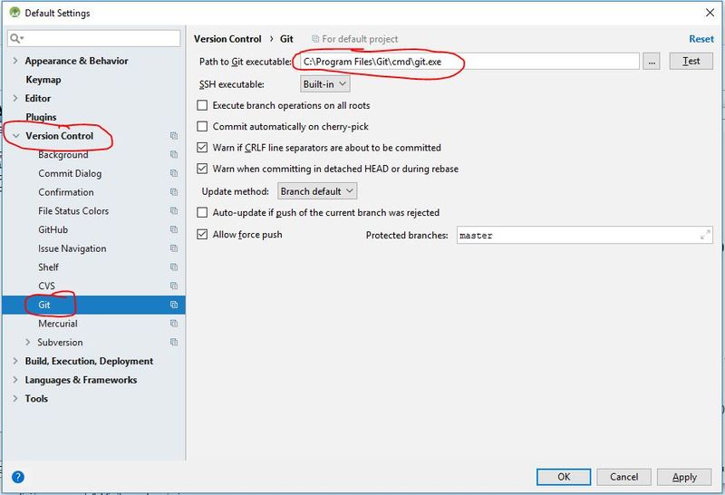Expand Appearance & Behavior section
The height and width of the screenshot is (495, 725).
15,61
